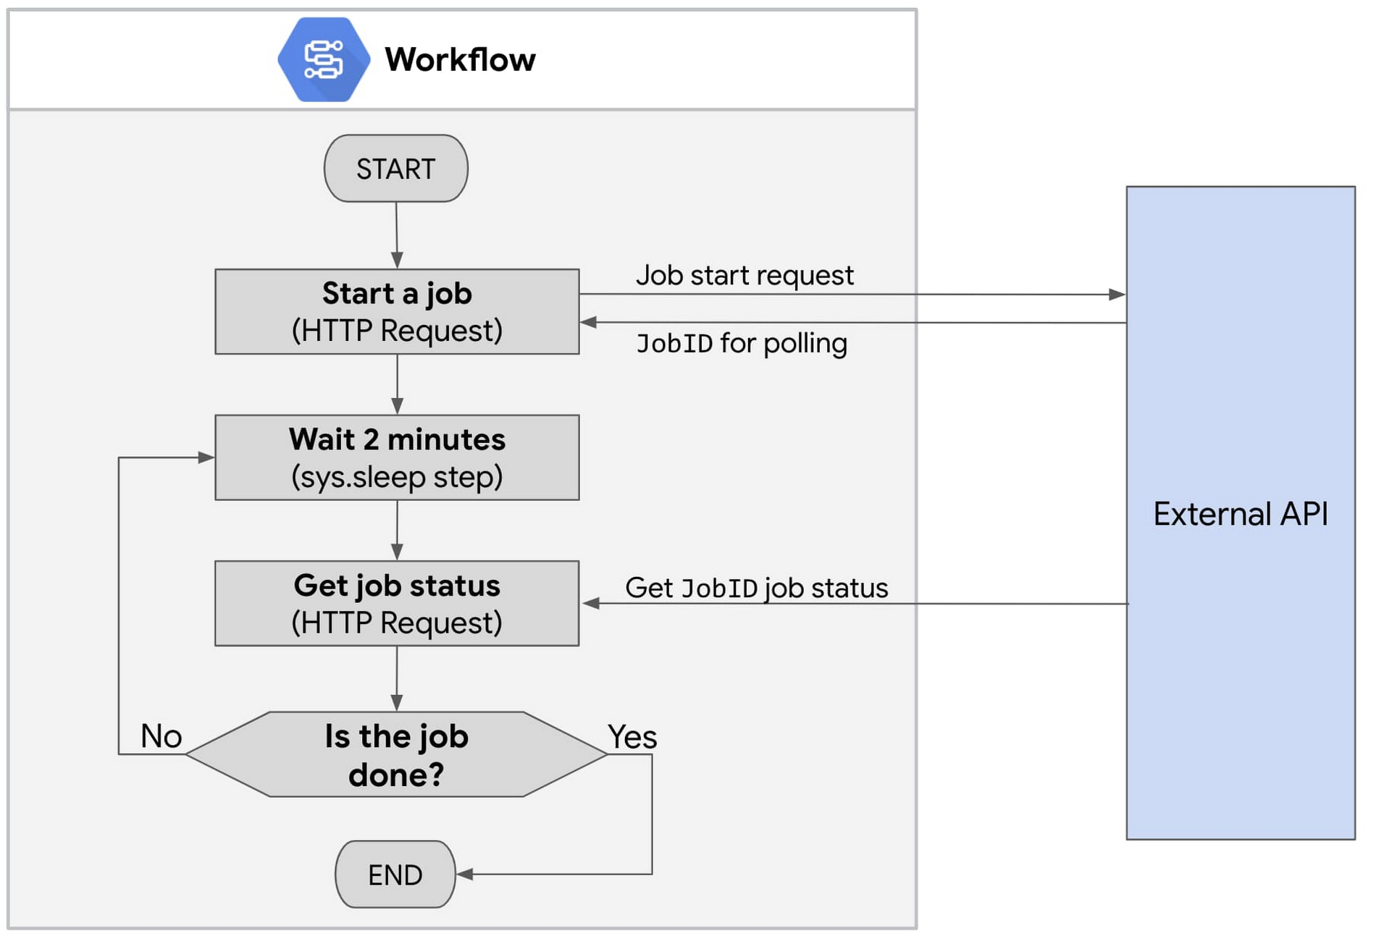
Task: Click the Job start request label
Action: (x=744, y=275)
